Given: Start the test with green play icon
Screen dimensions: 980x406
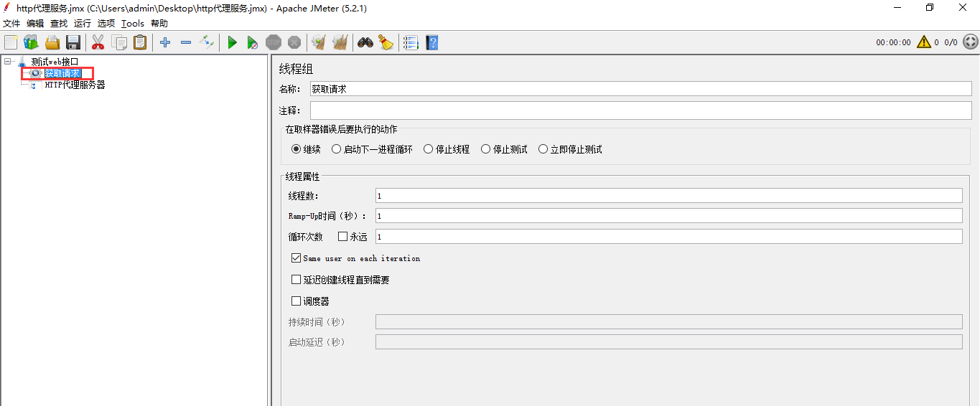Looking at the screenshot, I should coord(232,42).
